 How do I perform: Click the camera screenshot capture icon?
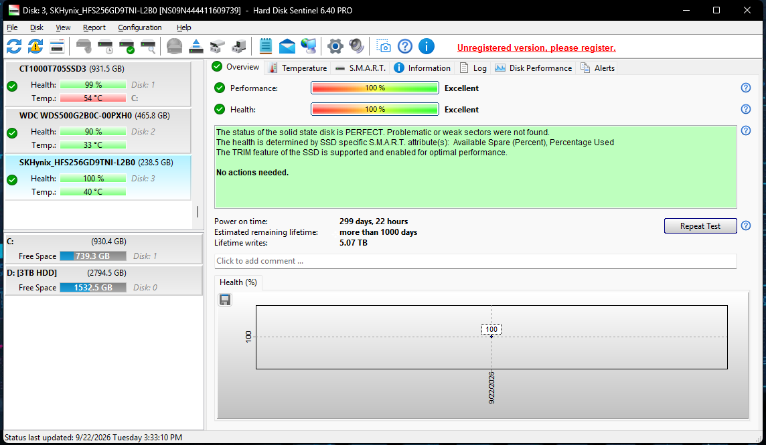tap(384, 46)
